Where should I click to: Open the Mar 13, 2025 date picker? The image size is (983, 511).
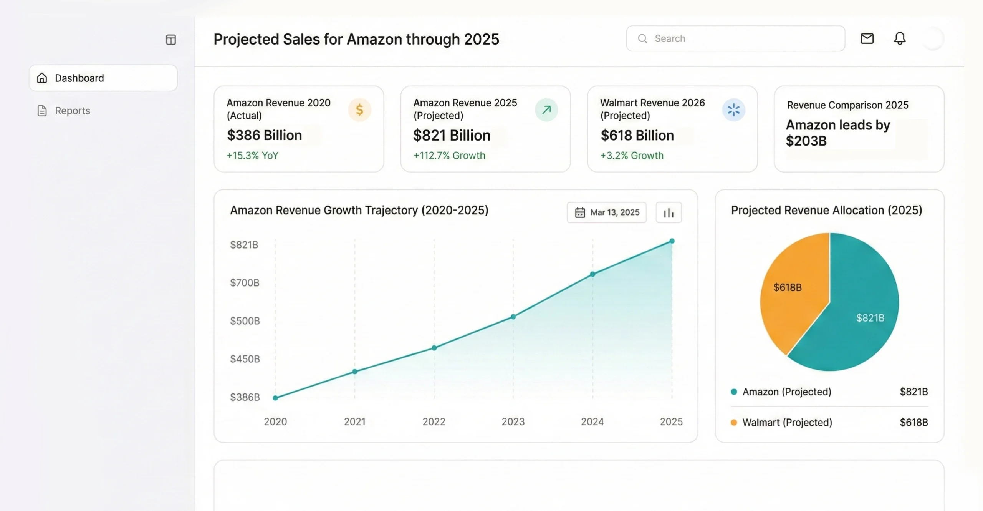click(x=606, y=212)
